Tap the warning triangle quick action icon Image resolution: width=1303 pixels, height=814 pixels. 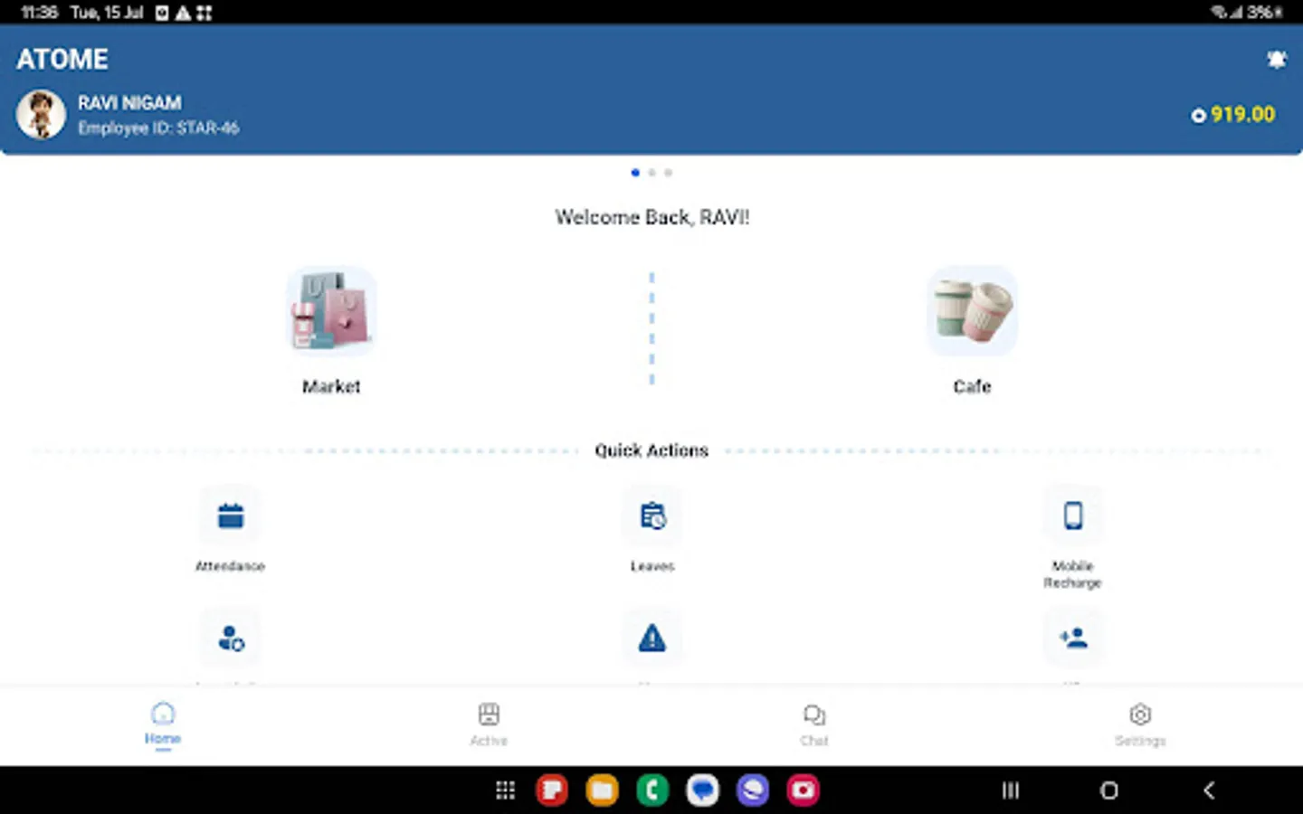(x=651, y=638)
